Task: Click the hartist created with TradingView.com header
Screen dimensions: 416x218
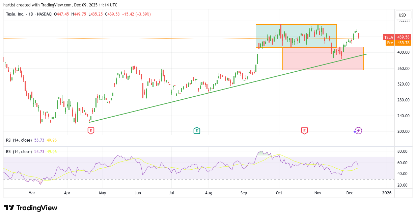Action: (x=61, y=5)
